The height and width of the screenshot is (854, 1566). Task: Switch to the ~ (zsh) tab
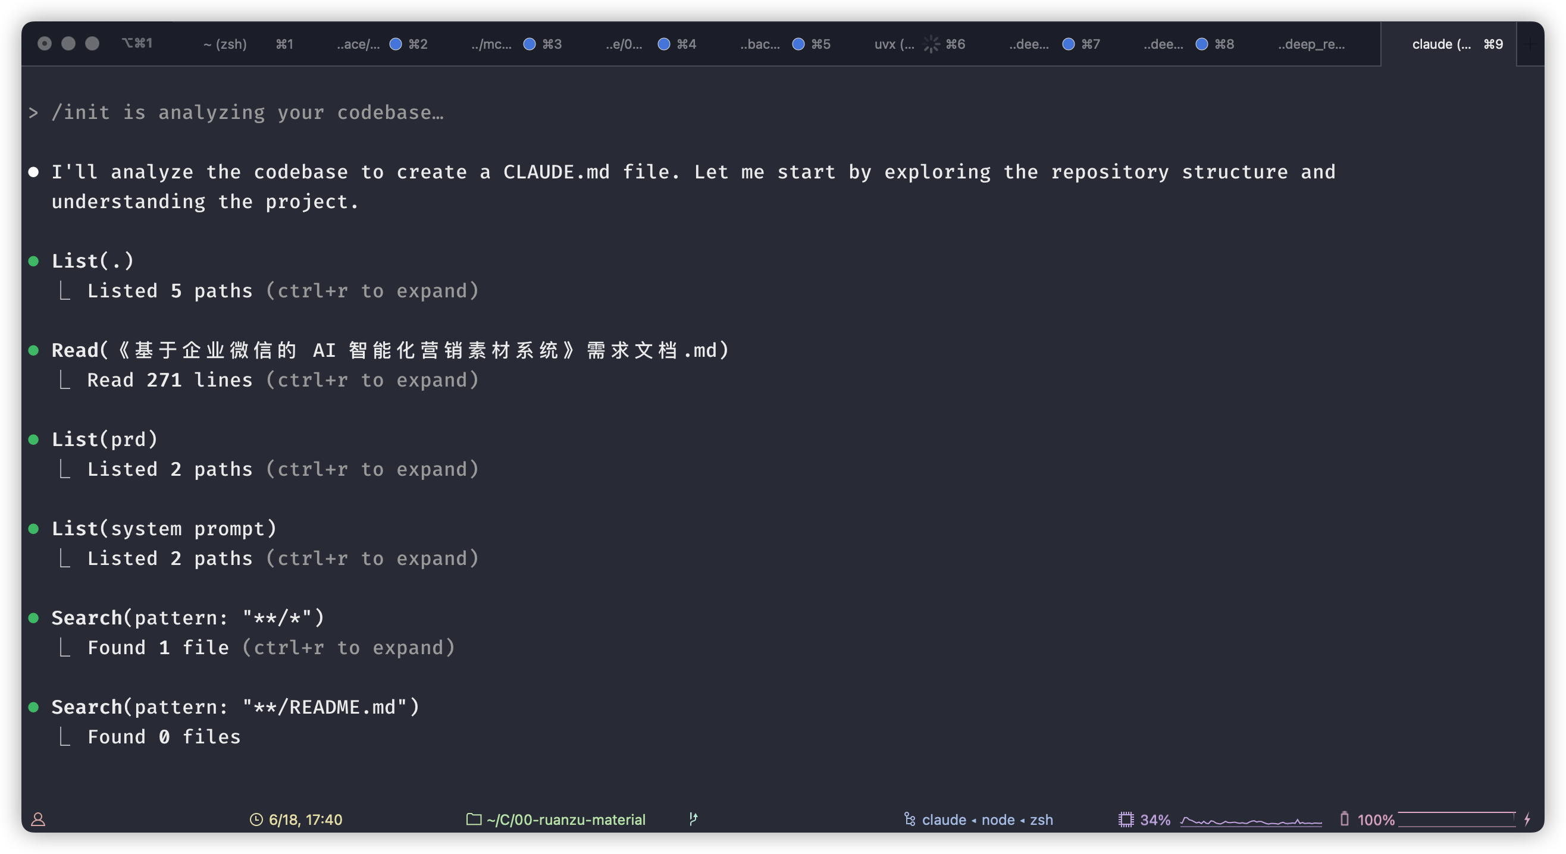[x=225, y=44]
